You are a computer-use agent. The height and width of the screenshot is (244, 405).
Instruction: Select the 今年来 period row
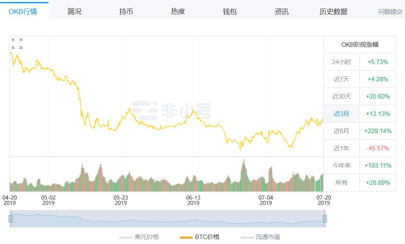pyautogui.click(x=359, y=165)
